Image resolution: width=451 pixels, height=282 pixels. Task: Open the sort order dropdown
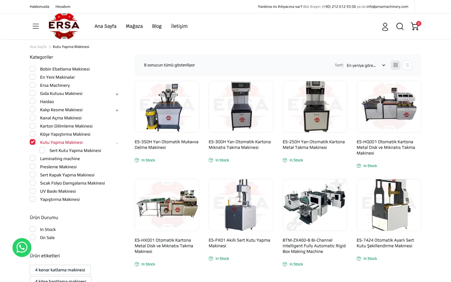pyautogui.click(x=366, y=65)
